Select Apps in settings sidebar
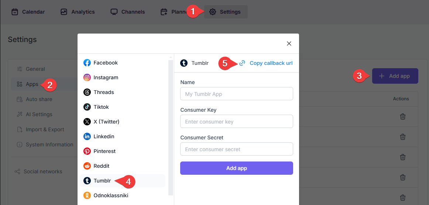429x205 pixels. tap(44, 84)
